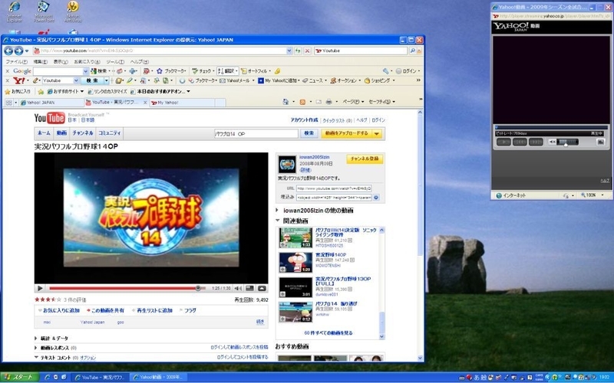Click Yahoo toolbar ニュース item

[x=313, y=80]
